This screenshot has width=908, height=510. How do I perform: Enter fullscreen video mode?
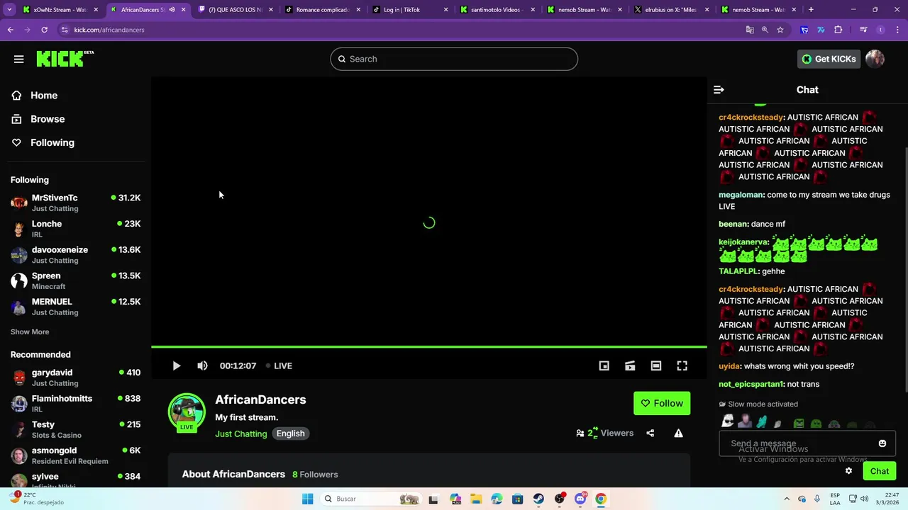pos(682,365)
